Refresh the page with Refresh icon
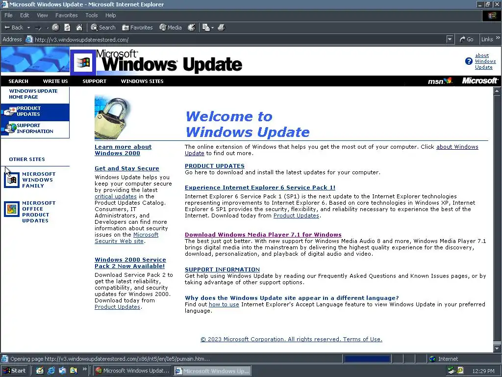 click(67, 27)
